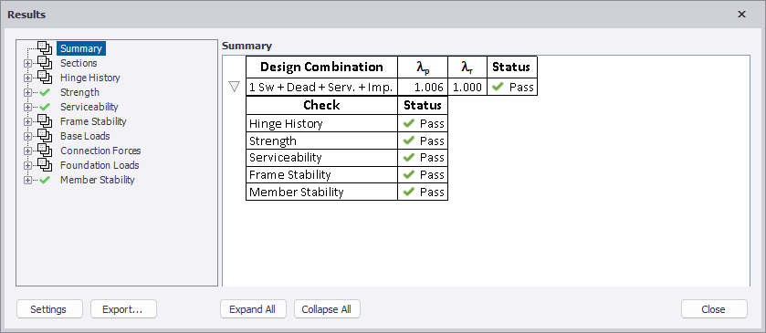
Task: Select Base Loads in the results tree
Action: tap(85, 136)
